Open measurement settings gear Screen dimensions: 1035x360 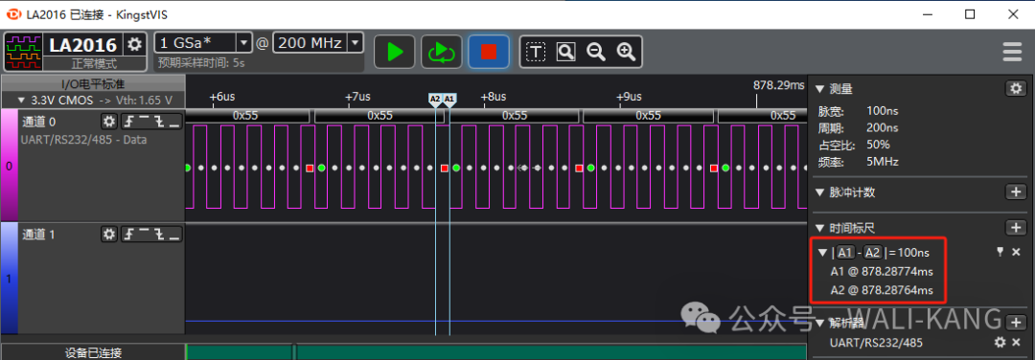click(1015, 88)
